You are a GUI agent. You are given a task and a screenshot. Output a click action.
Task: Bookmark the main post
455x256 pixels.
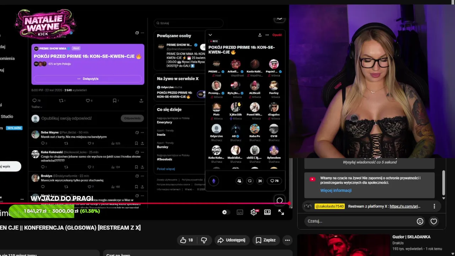(x=116, y=101)
